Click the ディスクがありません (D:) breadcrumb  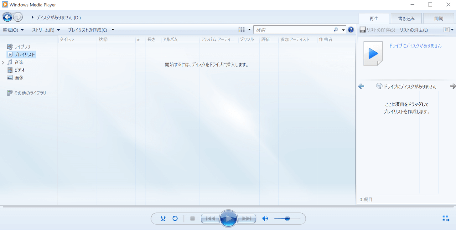pos(59,18)
